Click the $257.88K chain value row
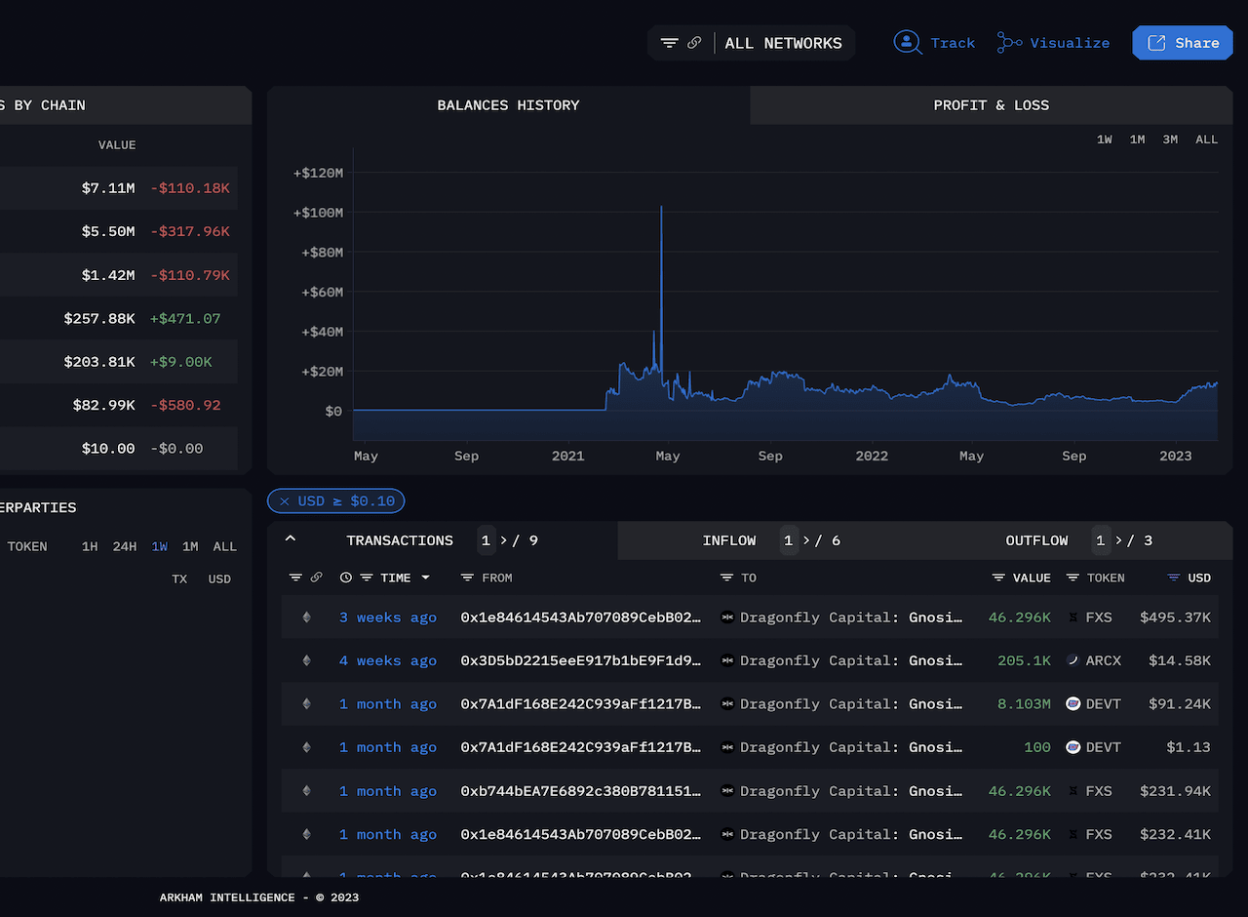 tap(118, 319)
